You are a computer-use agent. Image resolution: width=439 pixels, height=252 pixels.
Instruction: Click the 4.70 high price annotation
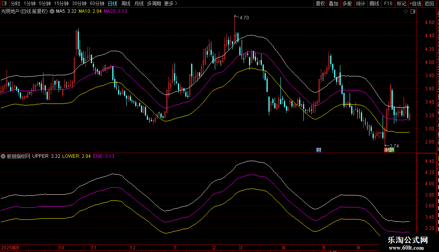pos(244,17)
